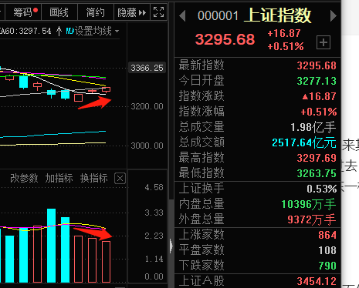The image size is (359, 288).
Task: Click the 上涨家数 value 864
Action: pos(327,235)
